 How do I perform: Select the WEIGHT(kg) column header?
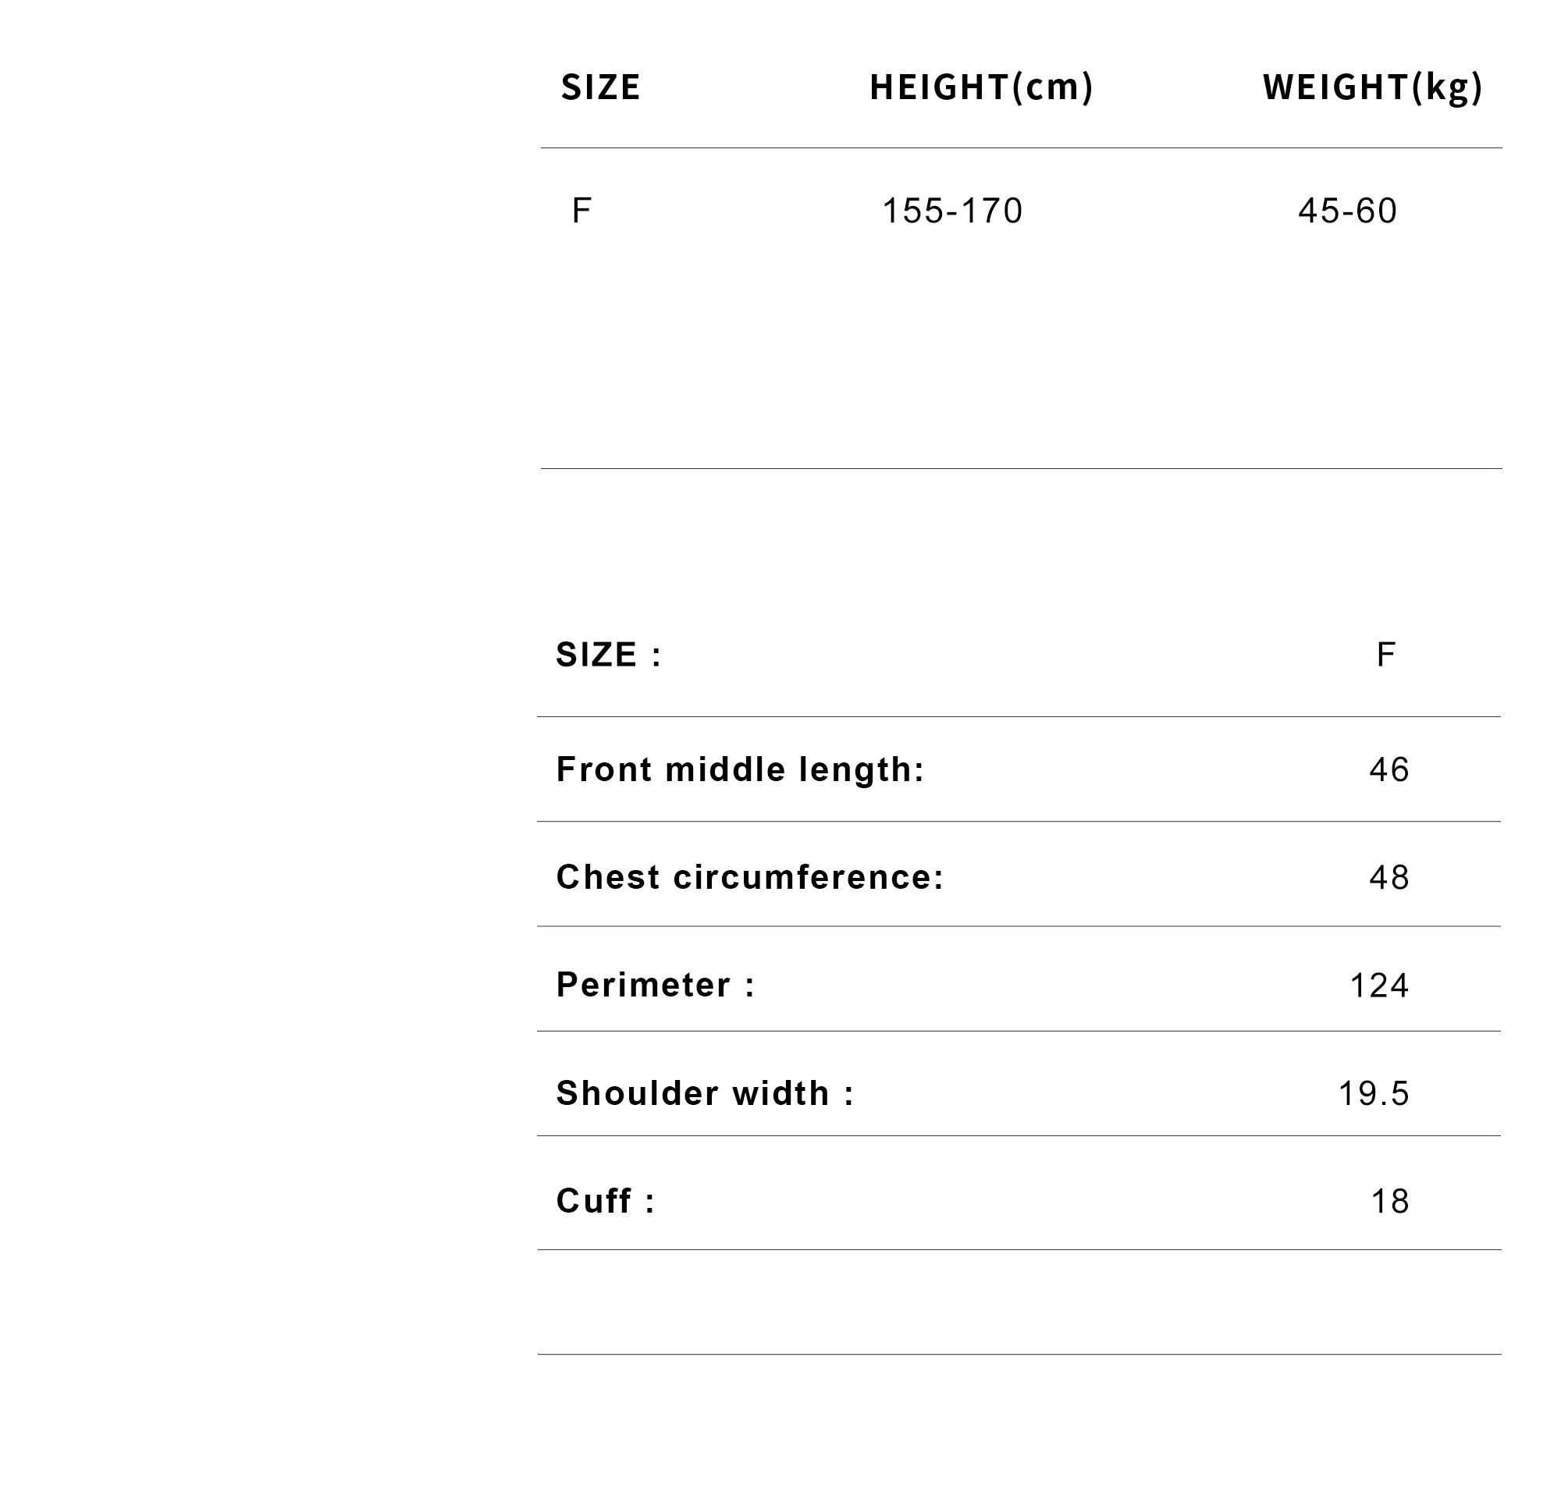(1371, 87)
